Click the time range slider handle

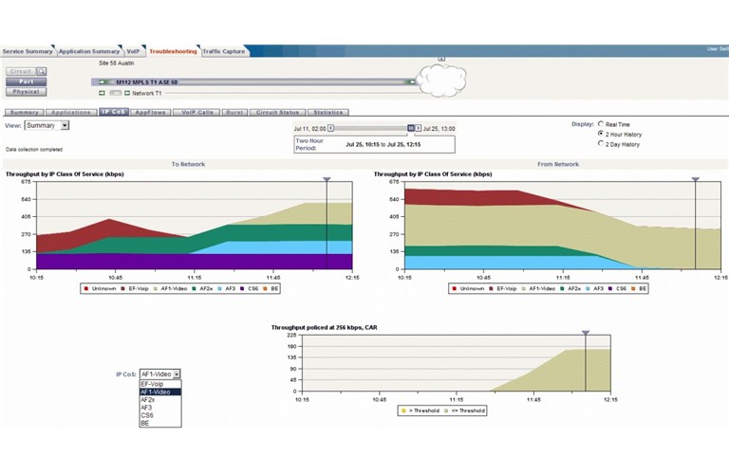pos(411,128)
